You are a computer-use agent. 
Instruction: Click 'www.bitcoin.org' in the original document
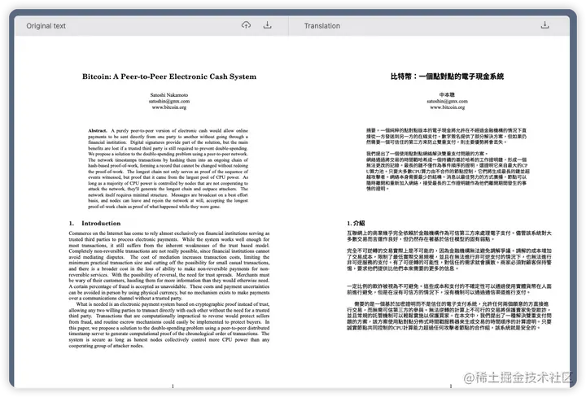point(169,107)
